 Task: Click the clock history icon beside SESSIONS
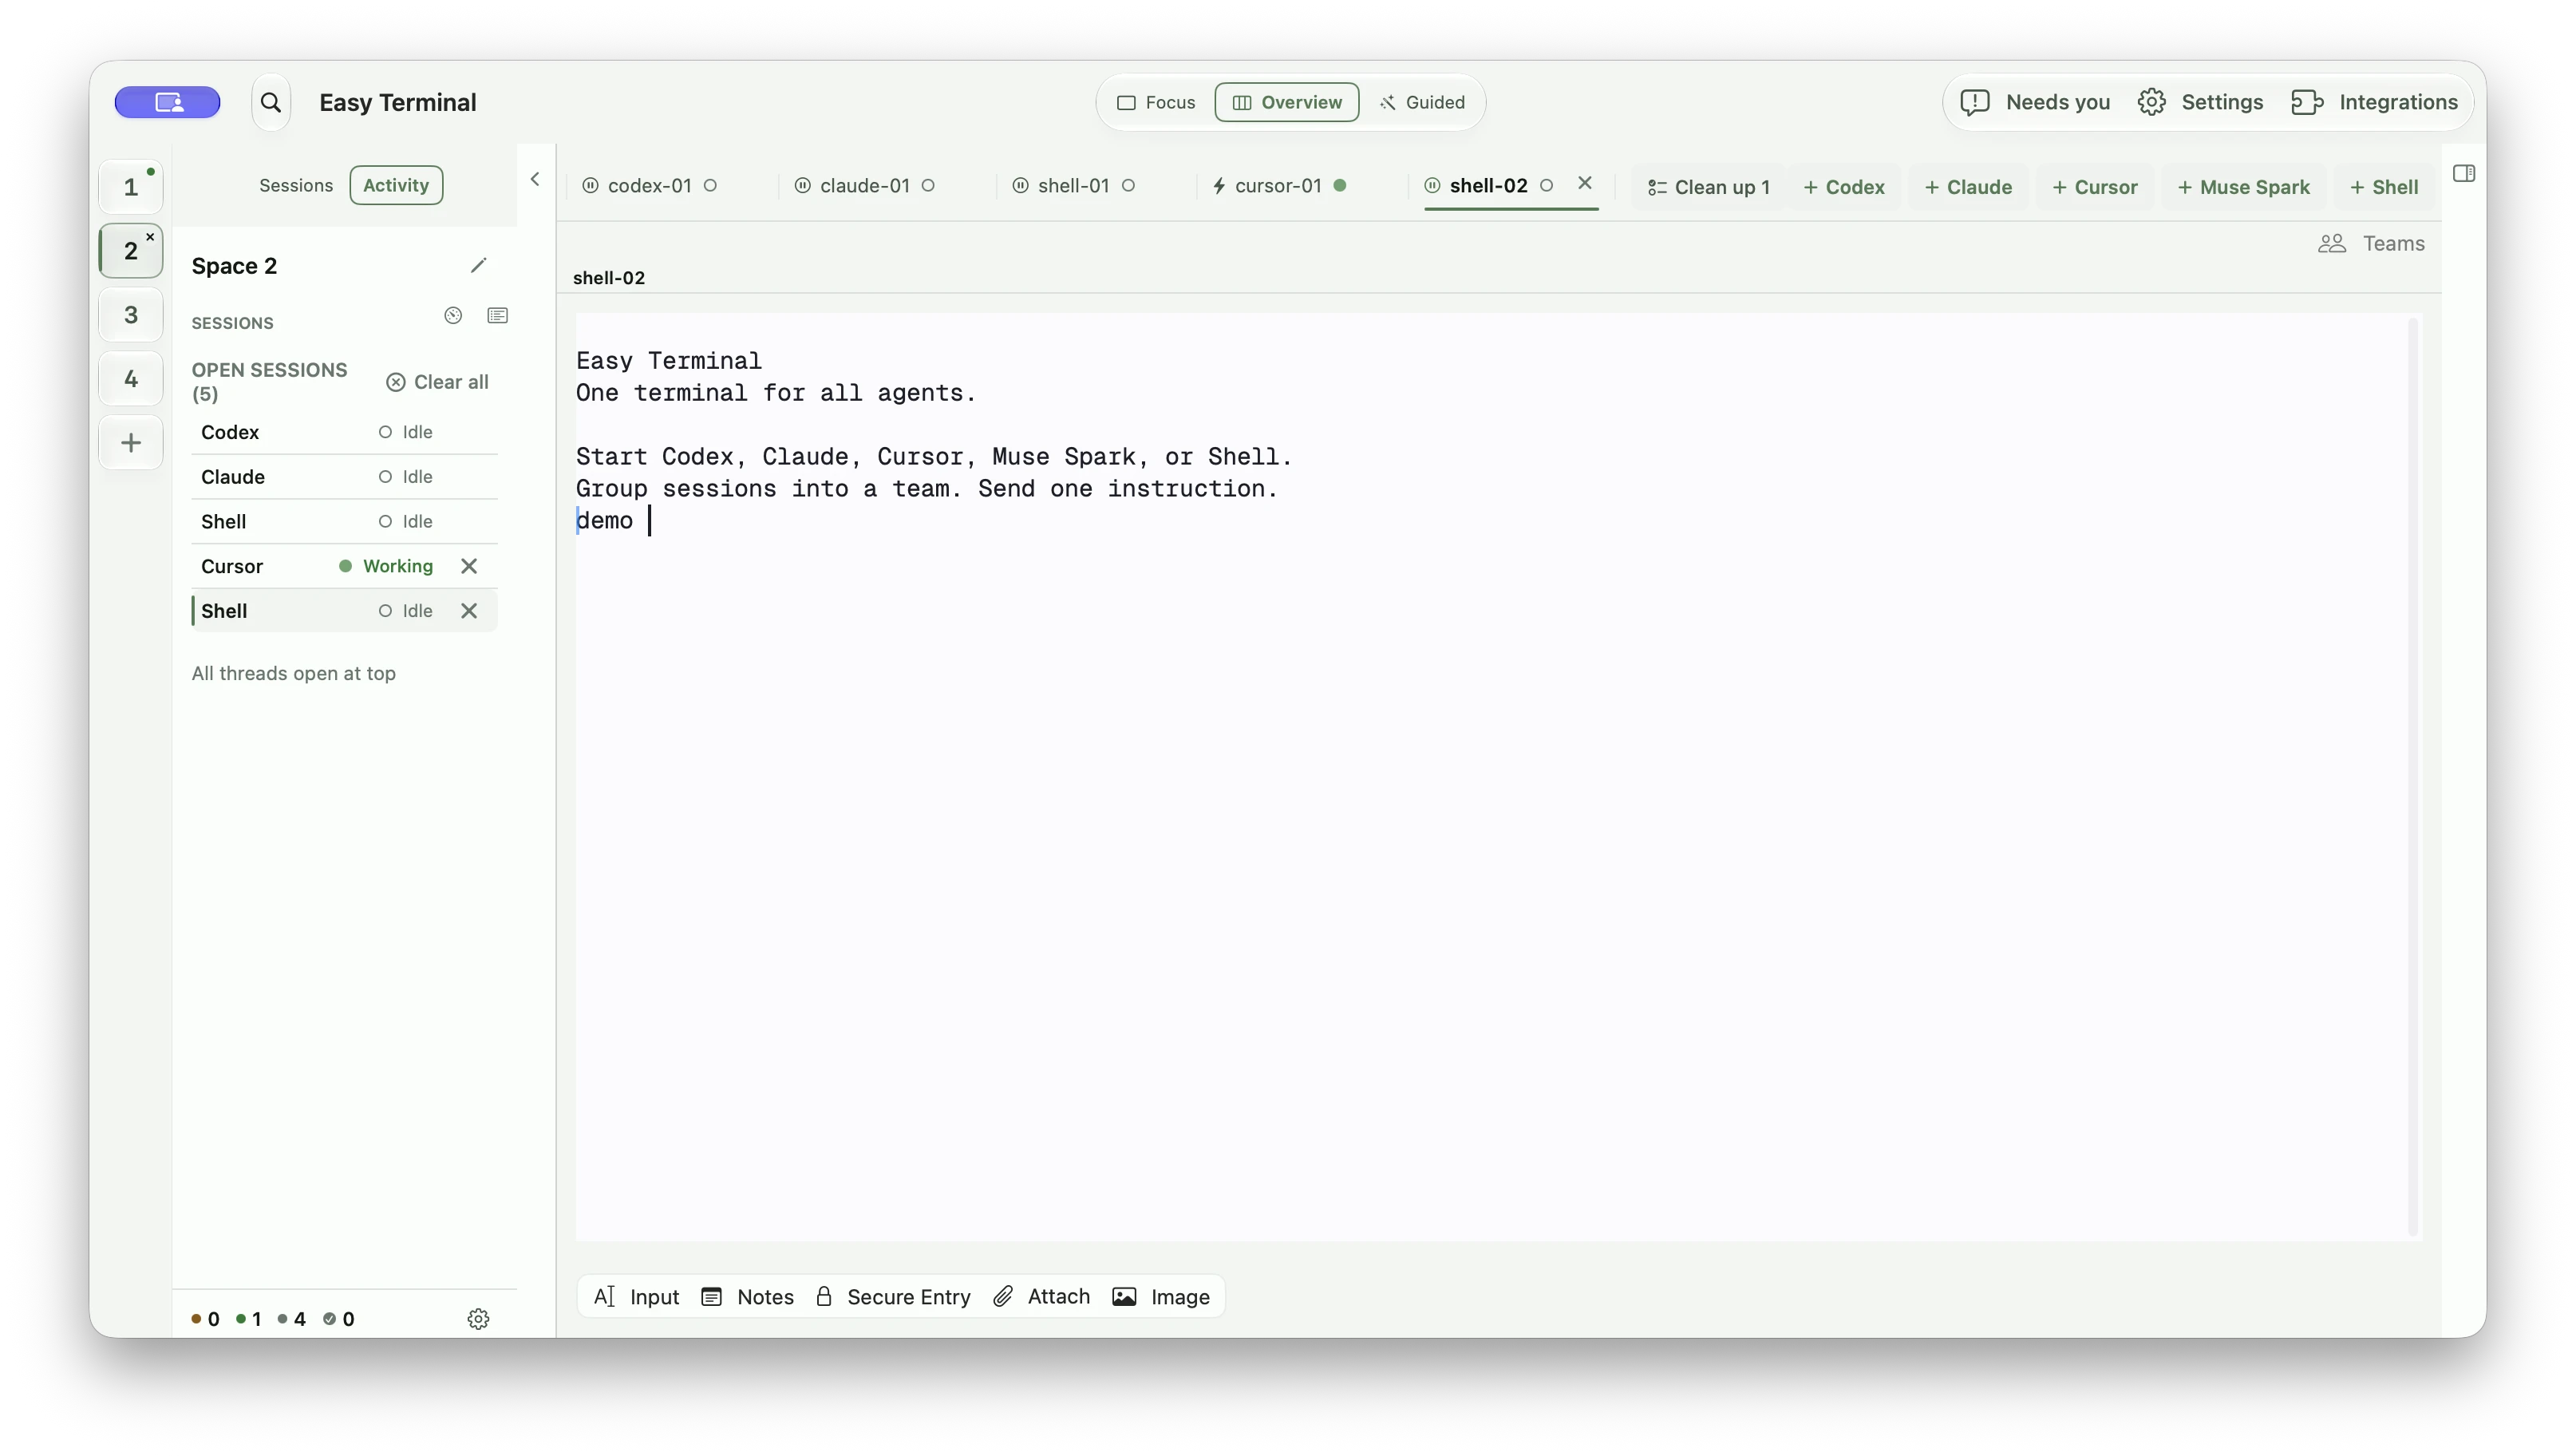click(x=453, y=315)
